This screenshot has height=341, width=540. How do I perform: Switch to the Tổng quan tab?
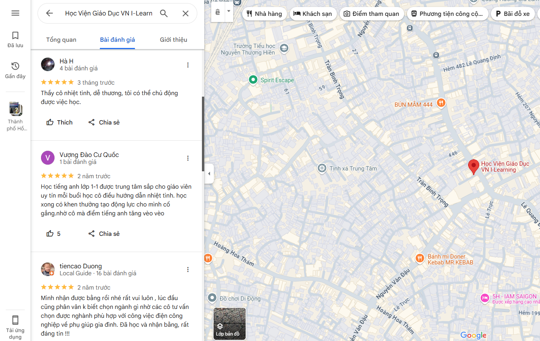61,40
